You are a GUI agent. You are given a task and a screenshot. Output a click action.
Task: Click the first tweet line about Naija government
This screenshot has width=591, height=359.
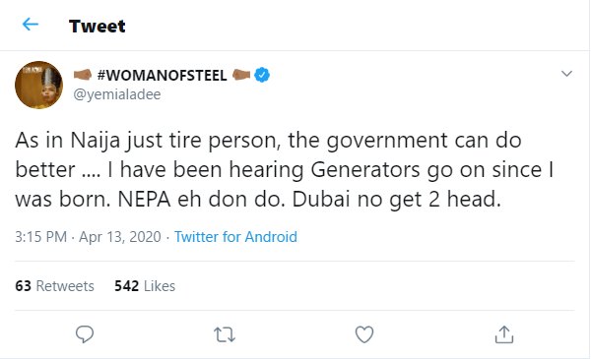point(268,141)
